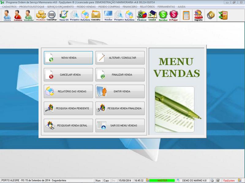Open the PEDIDO COMPRAS menu

click(x=109, y=7)
